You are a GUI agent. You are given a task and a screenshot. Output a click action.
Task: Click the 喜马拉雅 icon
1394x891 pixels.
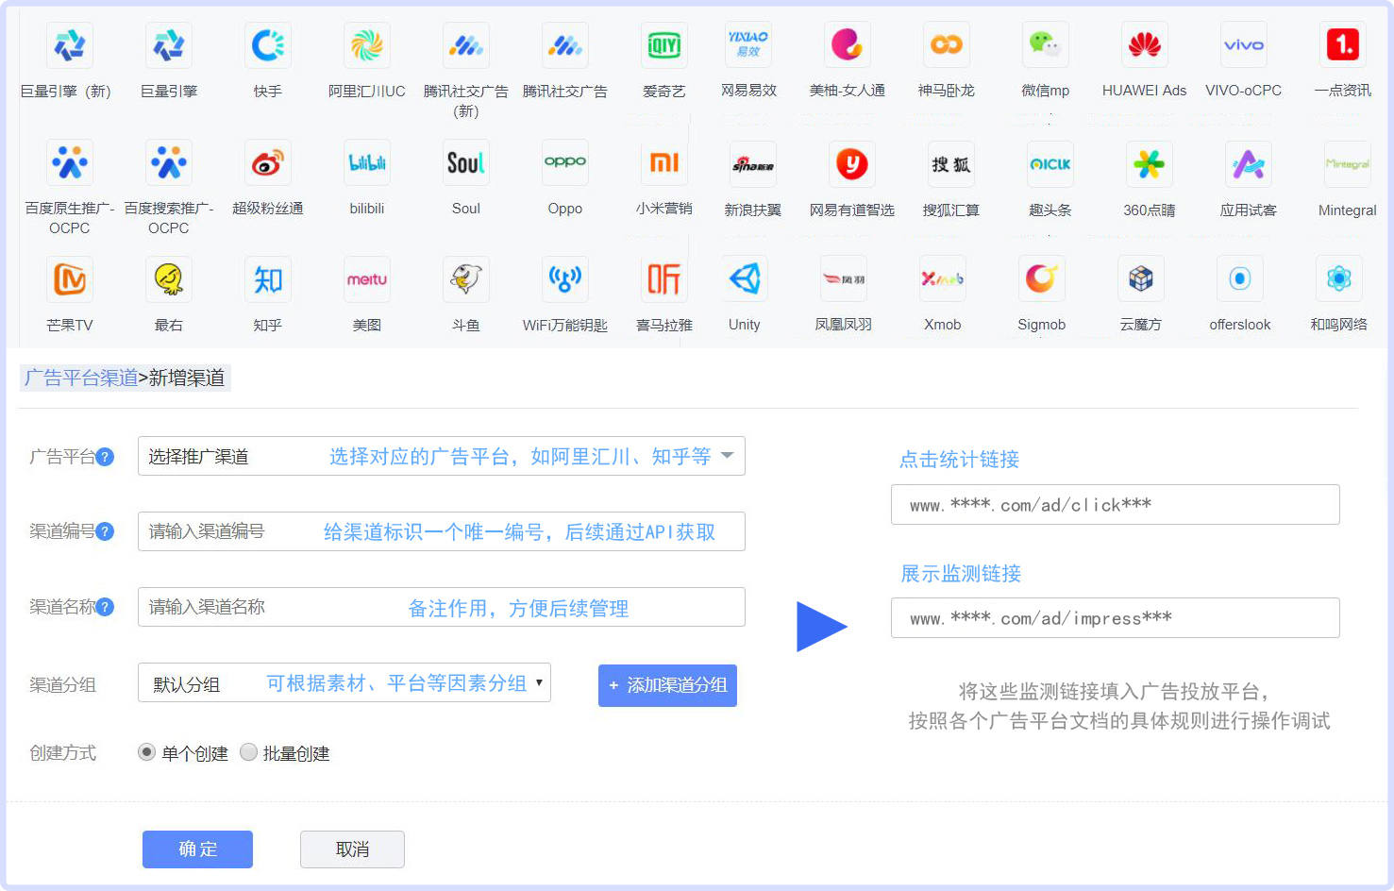click(x=664, y=279)
